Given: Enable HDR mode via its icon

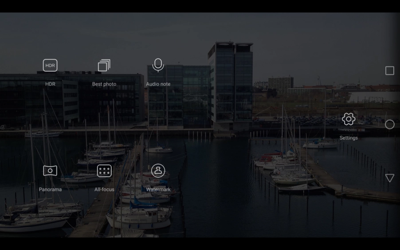Looking at the screenshot, I should coord(50,66).
